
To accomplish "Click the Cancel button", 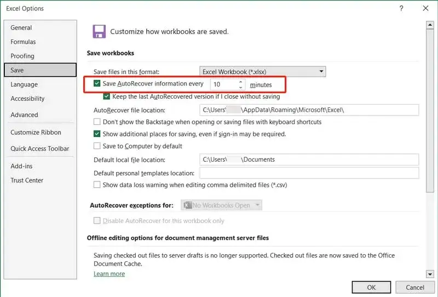I will (x=415, y=287).
